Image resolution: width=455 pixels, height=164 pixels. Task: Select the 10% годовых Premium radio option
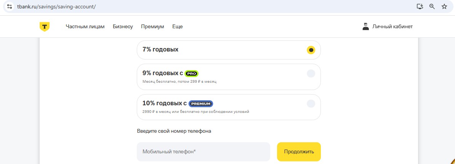click(x=311, y=103)
